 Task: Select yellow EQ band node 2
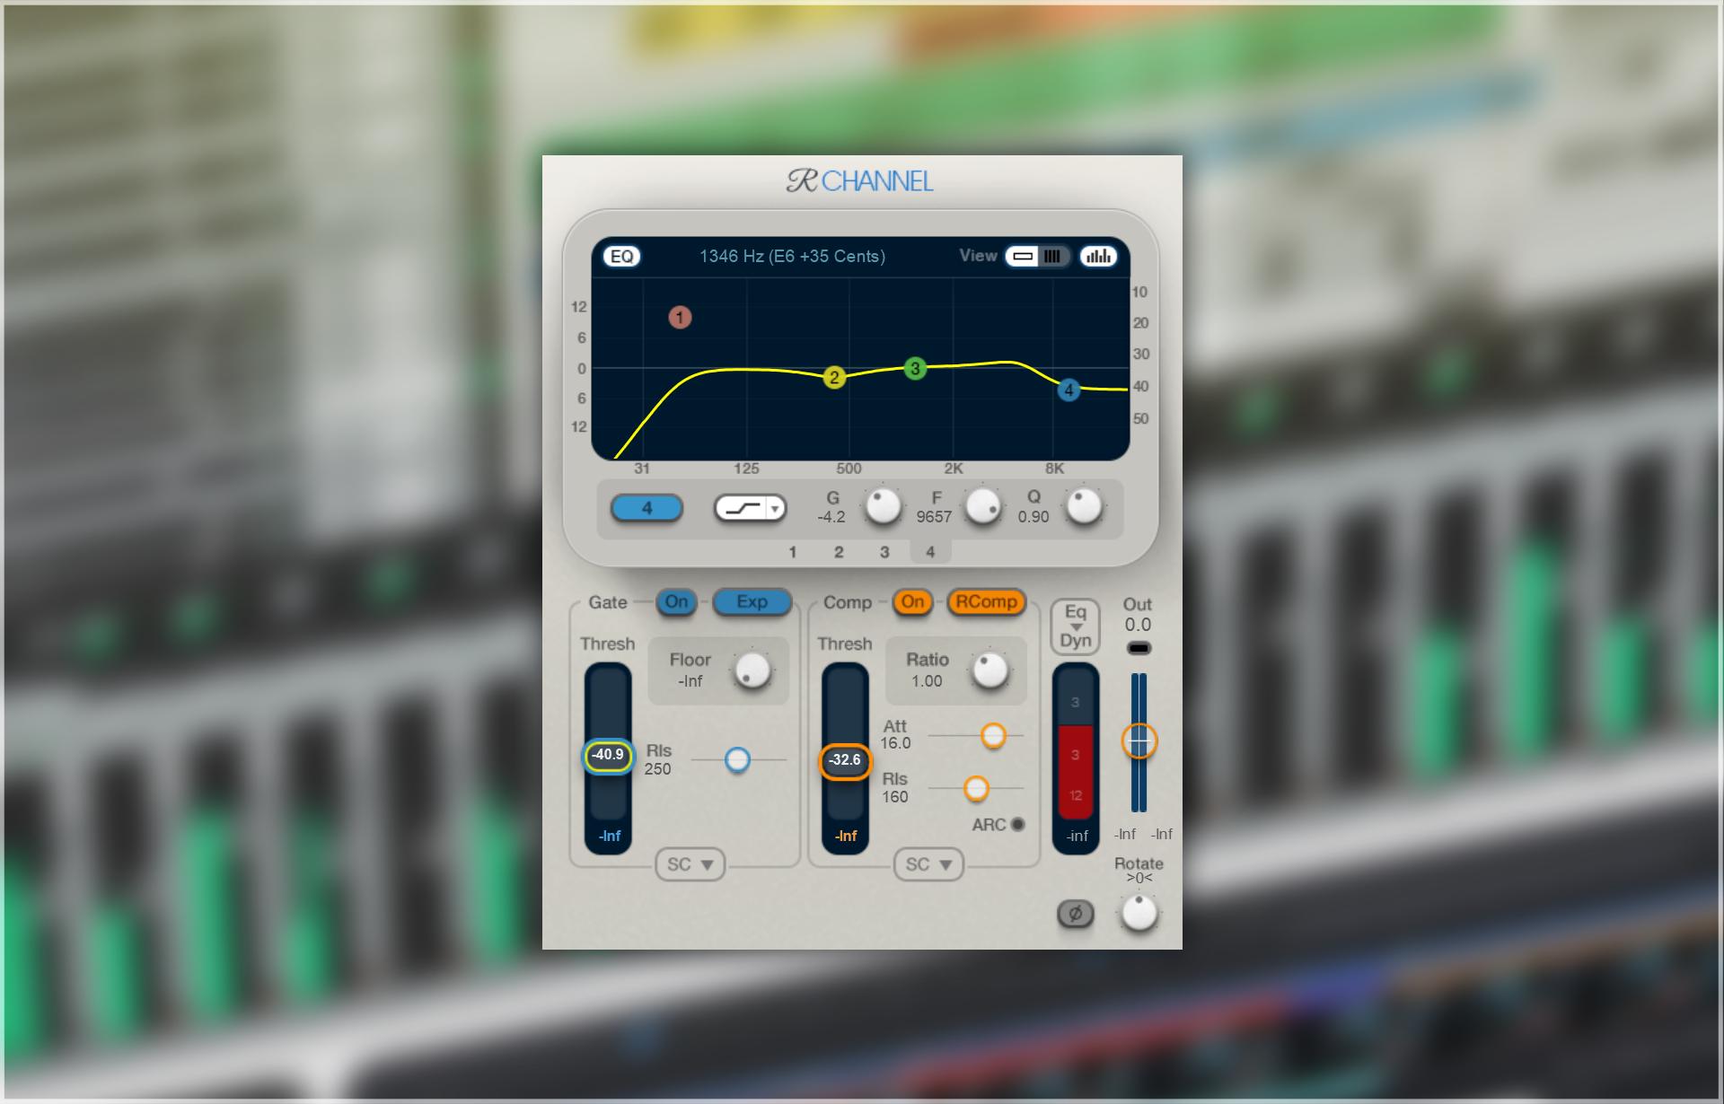834,377
